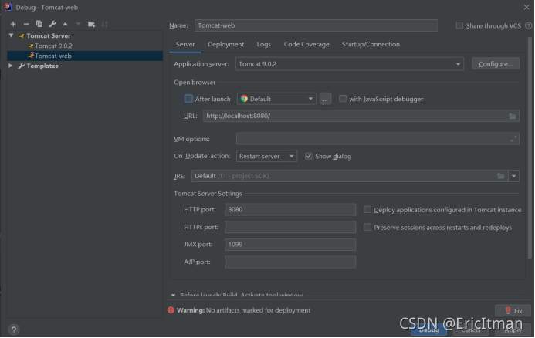Open the Application server dropdown
Viewport: 535px width, 338px height.
pos(350,64)
